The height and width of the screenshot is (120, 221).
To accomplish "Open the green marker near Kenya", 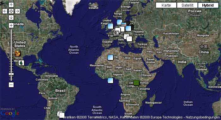I will (136, 83).
